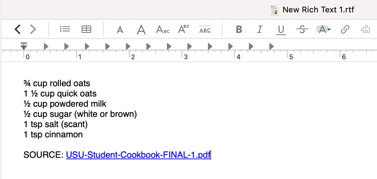Go forward with the right chevron

point(33,29)
